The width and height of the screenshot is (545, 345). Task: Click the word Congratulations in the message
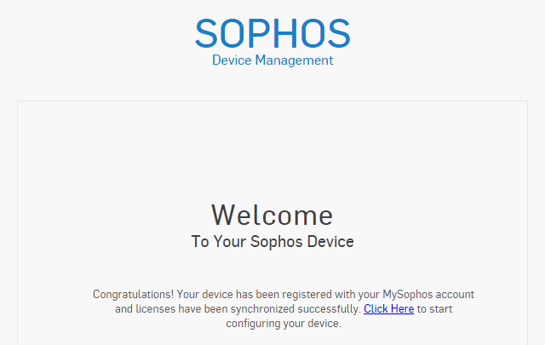pyautogui.click(x=133, y=295)
